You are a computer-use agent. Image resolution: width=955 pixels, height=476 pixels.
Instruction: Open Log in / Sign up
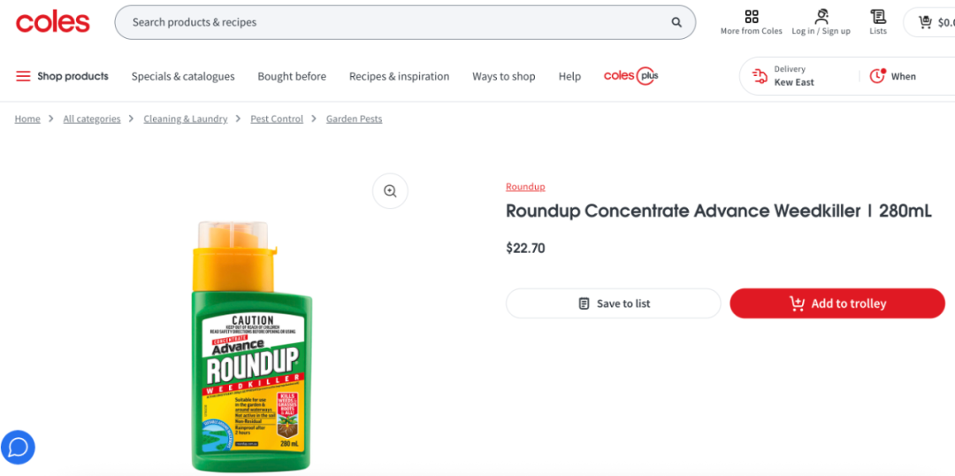click(821, 22)
